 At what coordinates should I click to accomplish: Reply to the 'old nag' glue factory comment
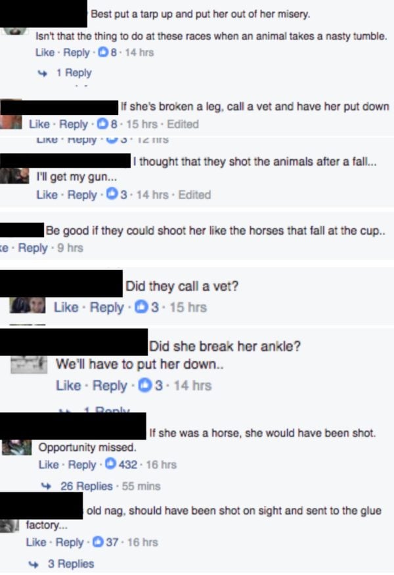(x=69, y=542)
